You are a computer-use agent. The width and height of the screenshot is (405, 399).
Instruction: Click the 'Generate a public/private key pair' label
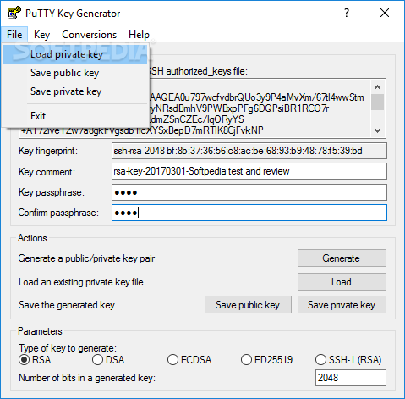pyautogui.click(x=86, y=258)
